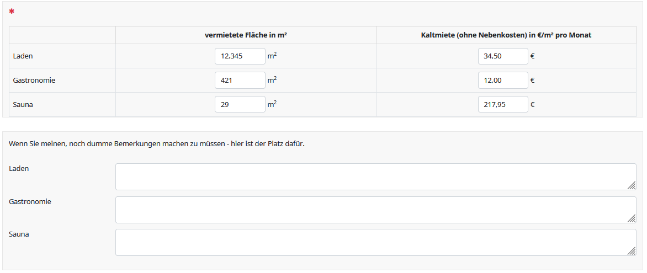Click the 'Kaltmiete (ohne Nebenkosten)' column header
647x273 pixels.
point(506,35)
